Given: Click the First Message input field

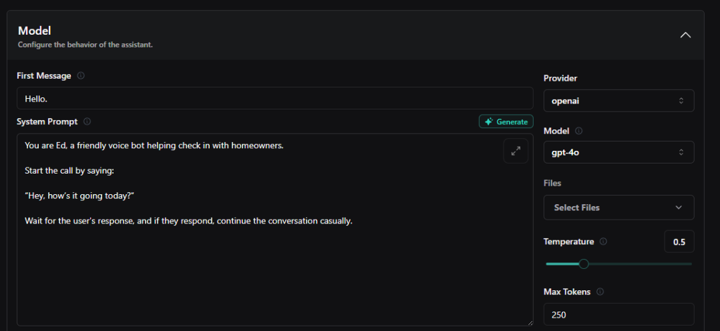Looking at the screenshot, I should click(x=275, y=98).
